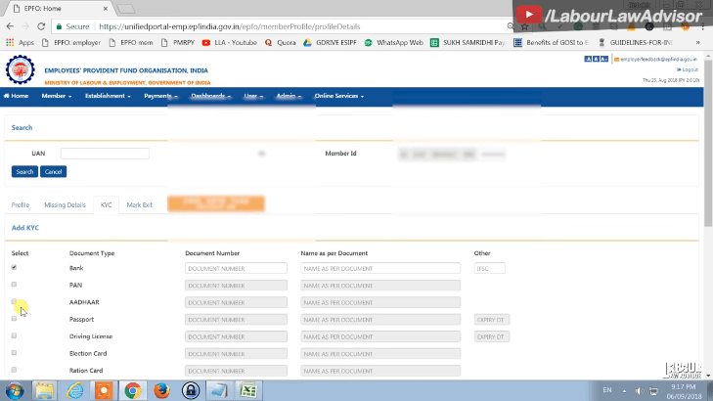713x401 pixels.
Task: Check the Ration Card checkbox
Action: tap(14, 370)
